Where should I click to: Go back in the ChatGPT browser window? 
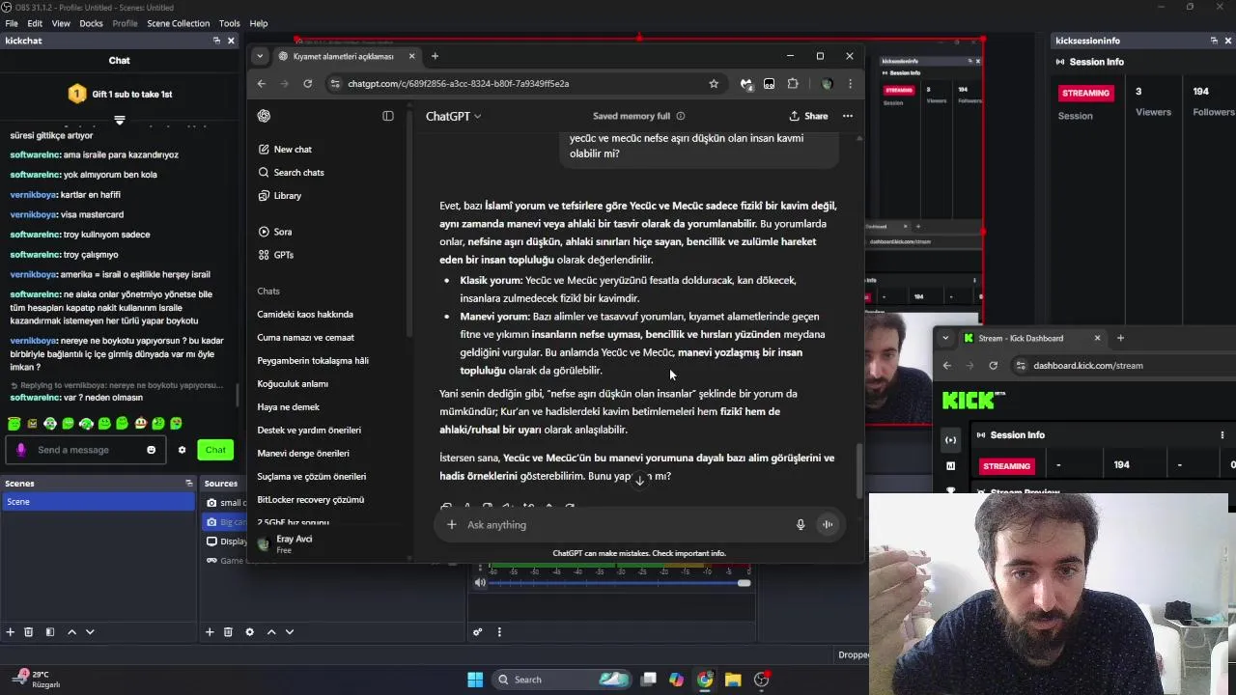262,84
